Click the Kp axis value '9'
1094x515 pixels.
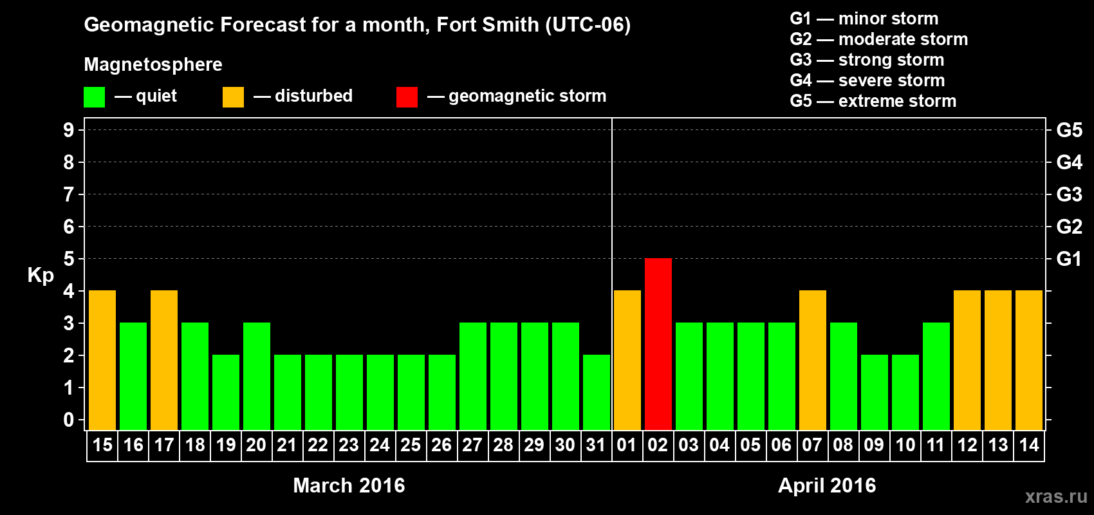click(69, 130)
